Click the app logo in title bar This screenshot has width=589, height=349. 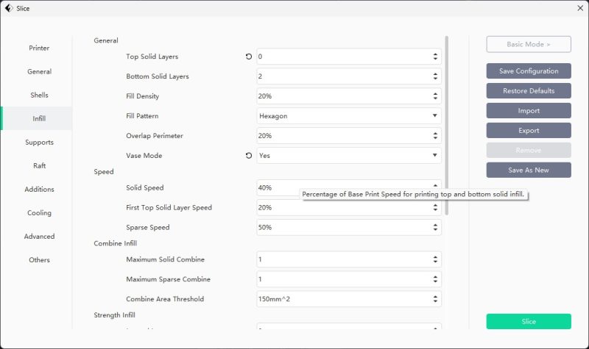[x=8, y=8]
